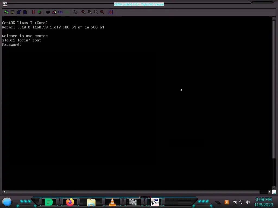Set zoom to 100% magnifier icon

(96, 12)
